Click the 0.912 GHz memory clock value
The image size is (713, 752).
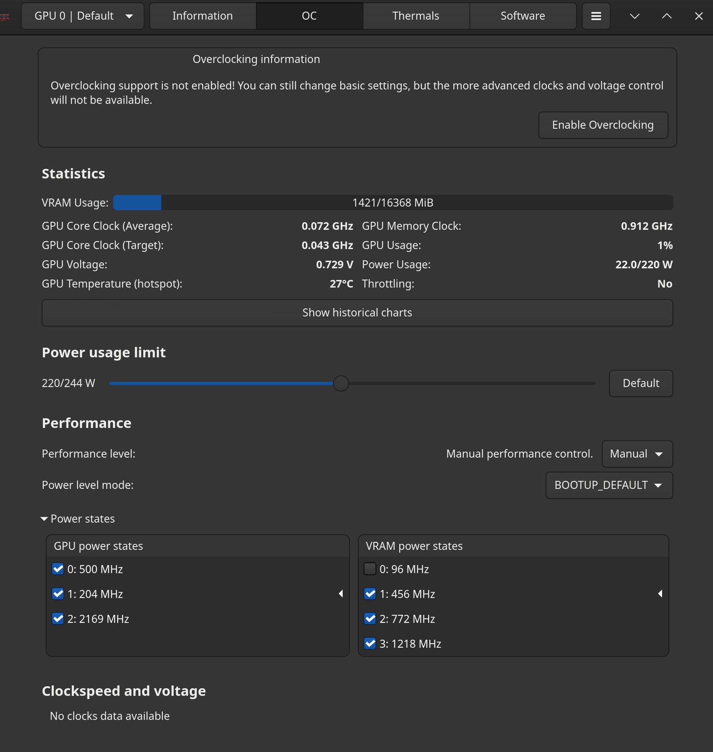646,226
